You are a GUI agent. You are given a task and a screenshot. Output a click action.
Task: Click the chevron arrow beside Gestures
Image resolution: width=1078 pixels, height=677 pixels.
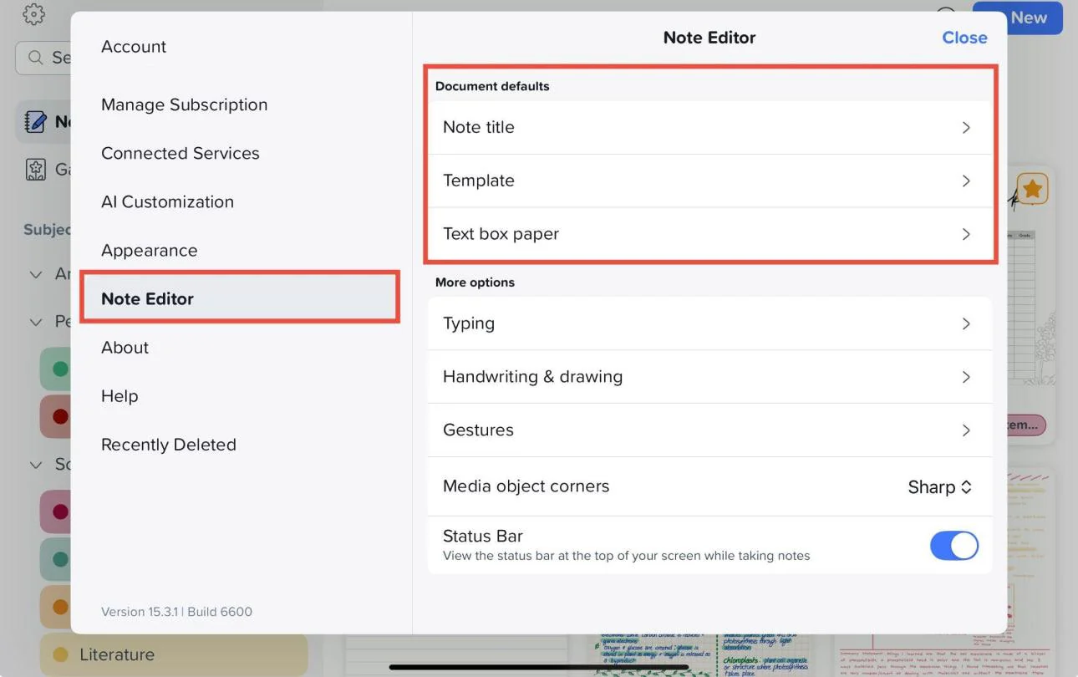pyautogui.click(x=966, y=430)
